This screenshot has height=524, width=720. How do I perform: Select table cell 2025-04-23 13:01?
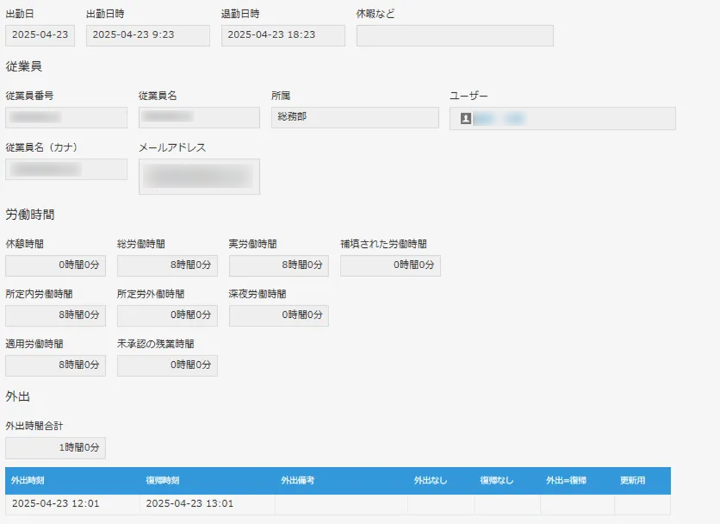(207, 505)
